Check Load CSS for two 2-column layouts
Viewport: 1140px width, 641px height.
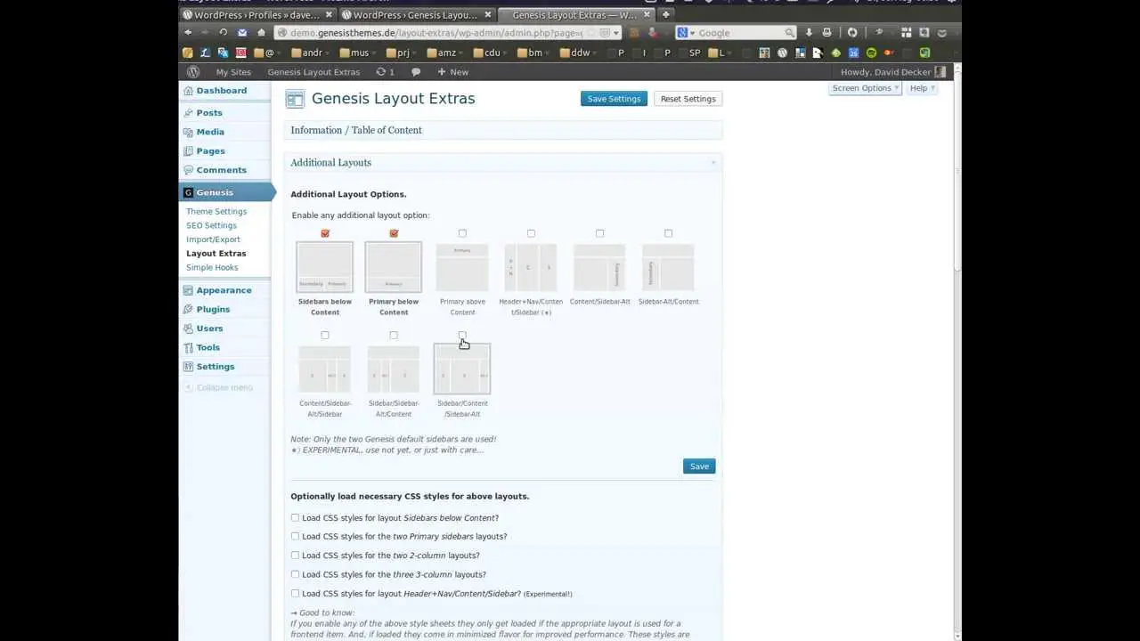pos(295,556)
